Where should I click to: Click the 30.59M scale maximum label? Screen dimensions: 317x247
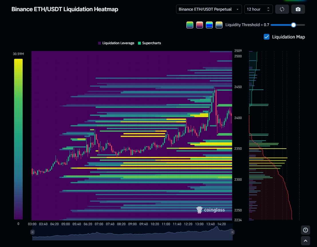pos(18,54)
